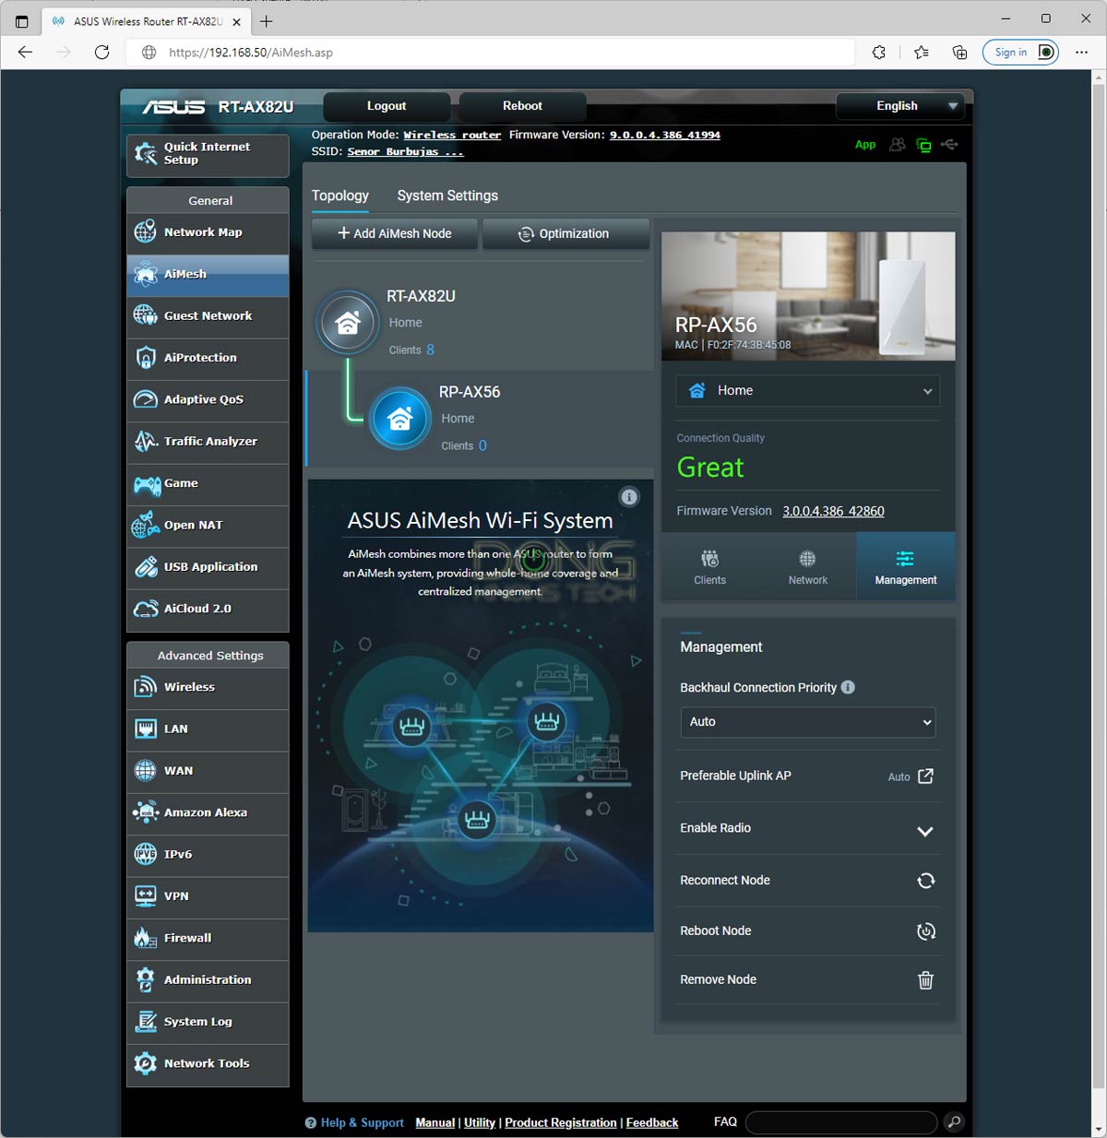
Task: Click the IPv6 icon
Action: tap(146, 854)
